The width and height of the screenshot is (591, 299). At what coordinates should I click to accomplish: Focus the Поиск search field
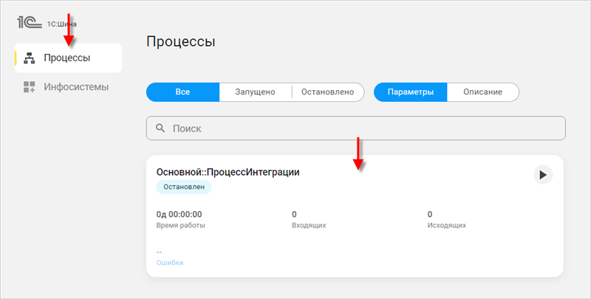(362, 128)
